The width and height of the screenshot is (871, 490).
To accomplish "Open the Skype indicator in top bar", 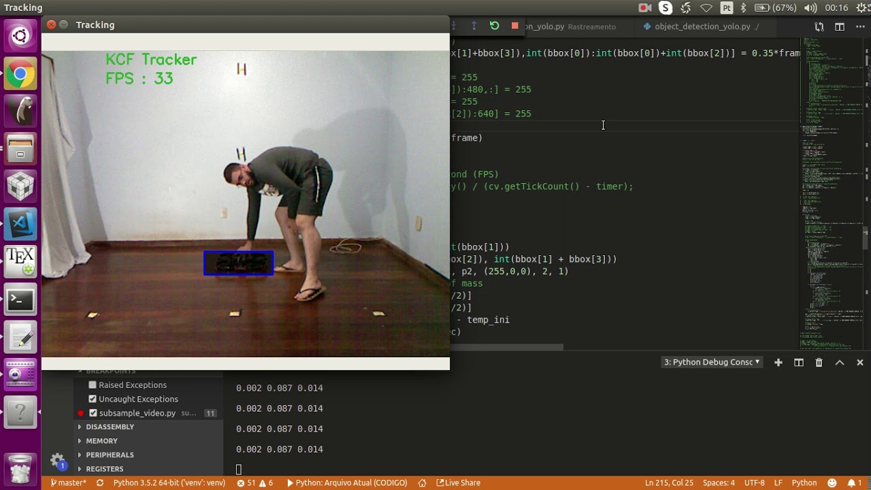I will (665, 8).
